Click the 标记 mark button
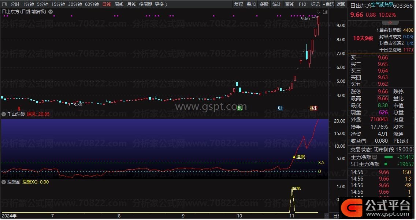This screenshot has height=220, width=416. [x=315, y=4]
